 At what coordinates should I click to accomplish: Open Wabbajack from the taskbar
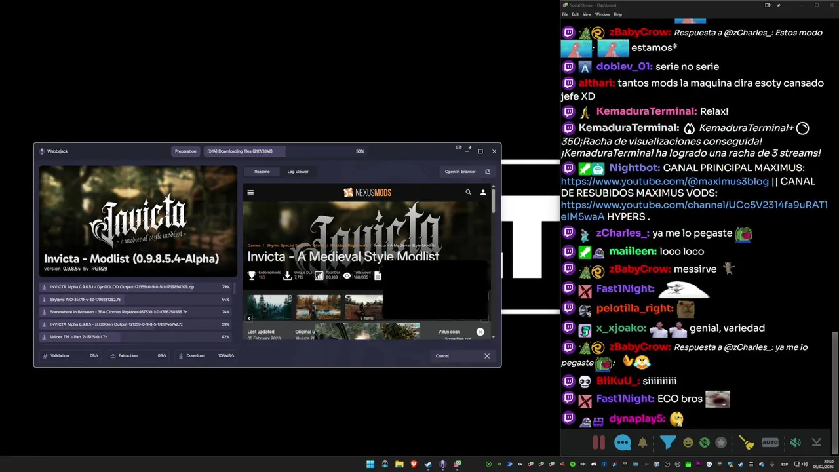pyautogui.click(x=442, y=464)
